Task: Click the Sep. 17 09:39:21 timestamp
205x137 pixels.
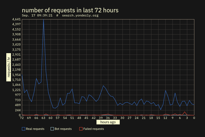Action: 37,15
